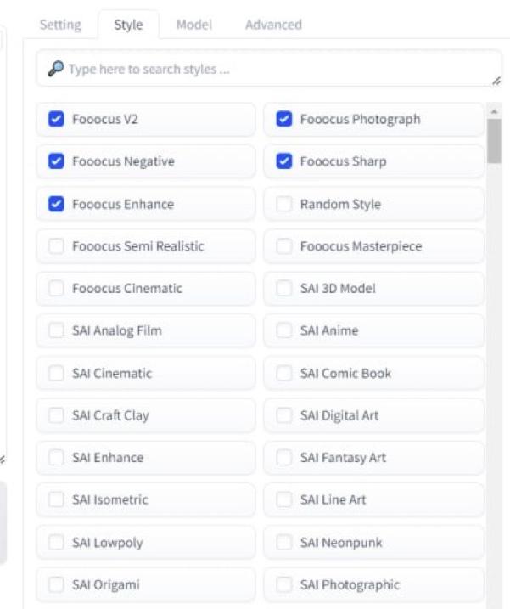Screen dimensions: 510x609
Task: Uncheck Fooocus Sharp checkbox
Action: click(284, 161)
